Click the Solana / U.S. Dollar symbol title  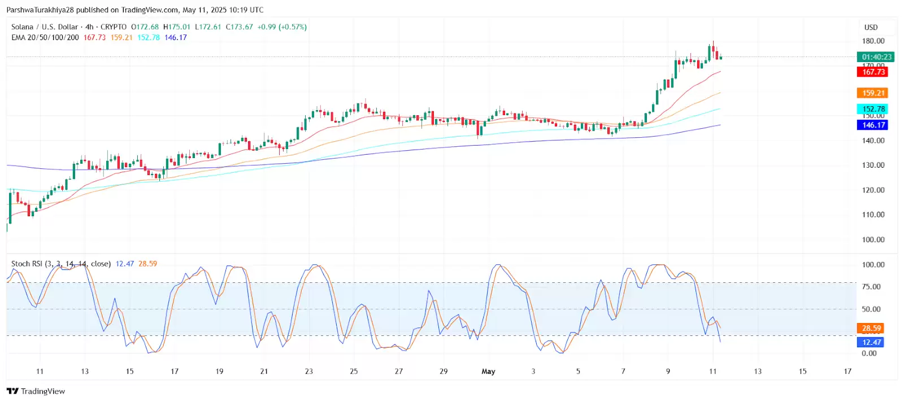(45, 27)
